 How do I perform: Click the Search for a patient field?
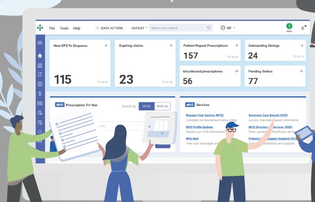[181, 28]
